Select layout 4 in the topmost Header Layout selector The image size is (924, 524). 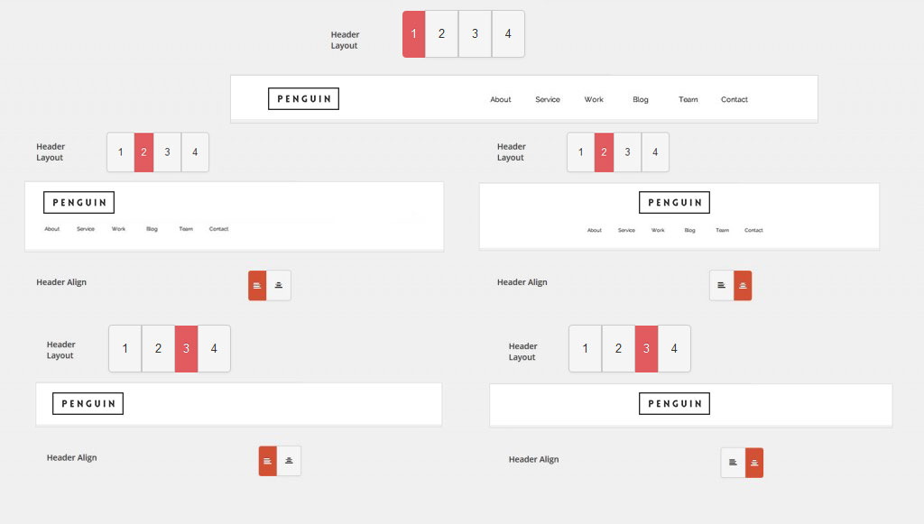[508, 34]
